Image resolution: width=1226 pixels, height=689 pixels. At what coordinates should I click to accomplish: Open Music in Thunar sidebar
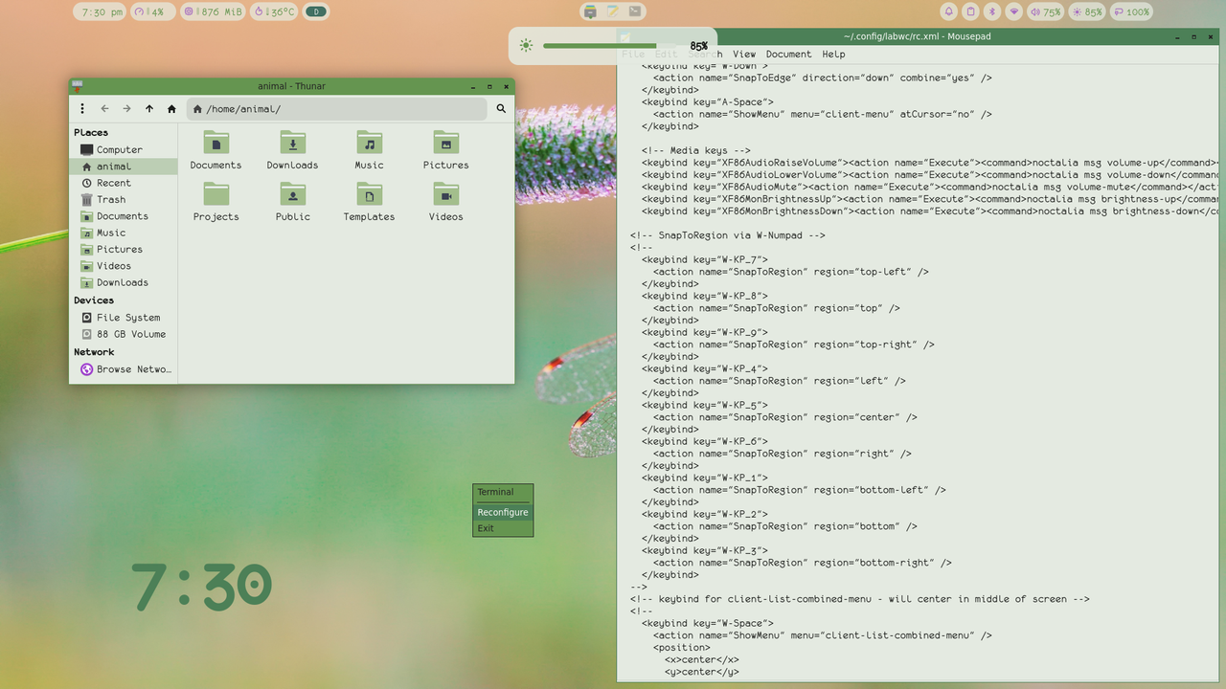pos(124,233)
